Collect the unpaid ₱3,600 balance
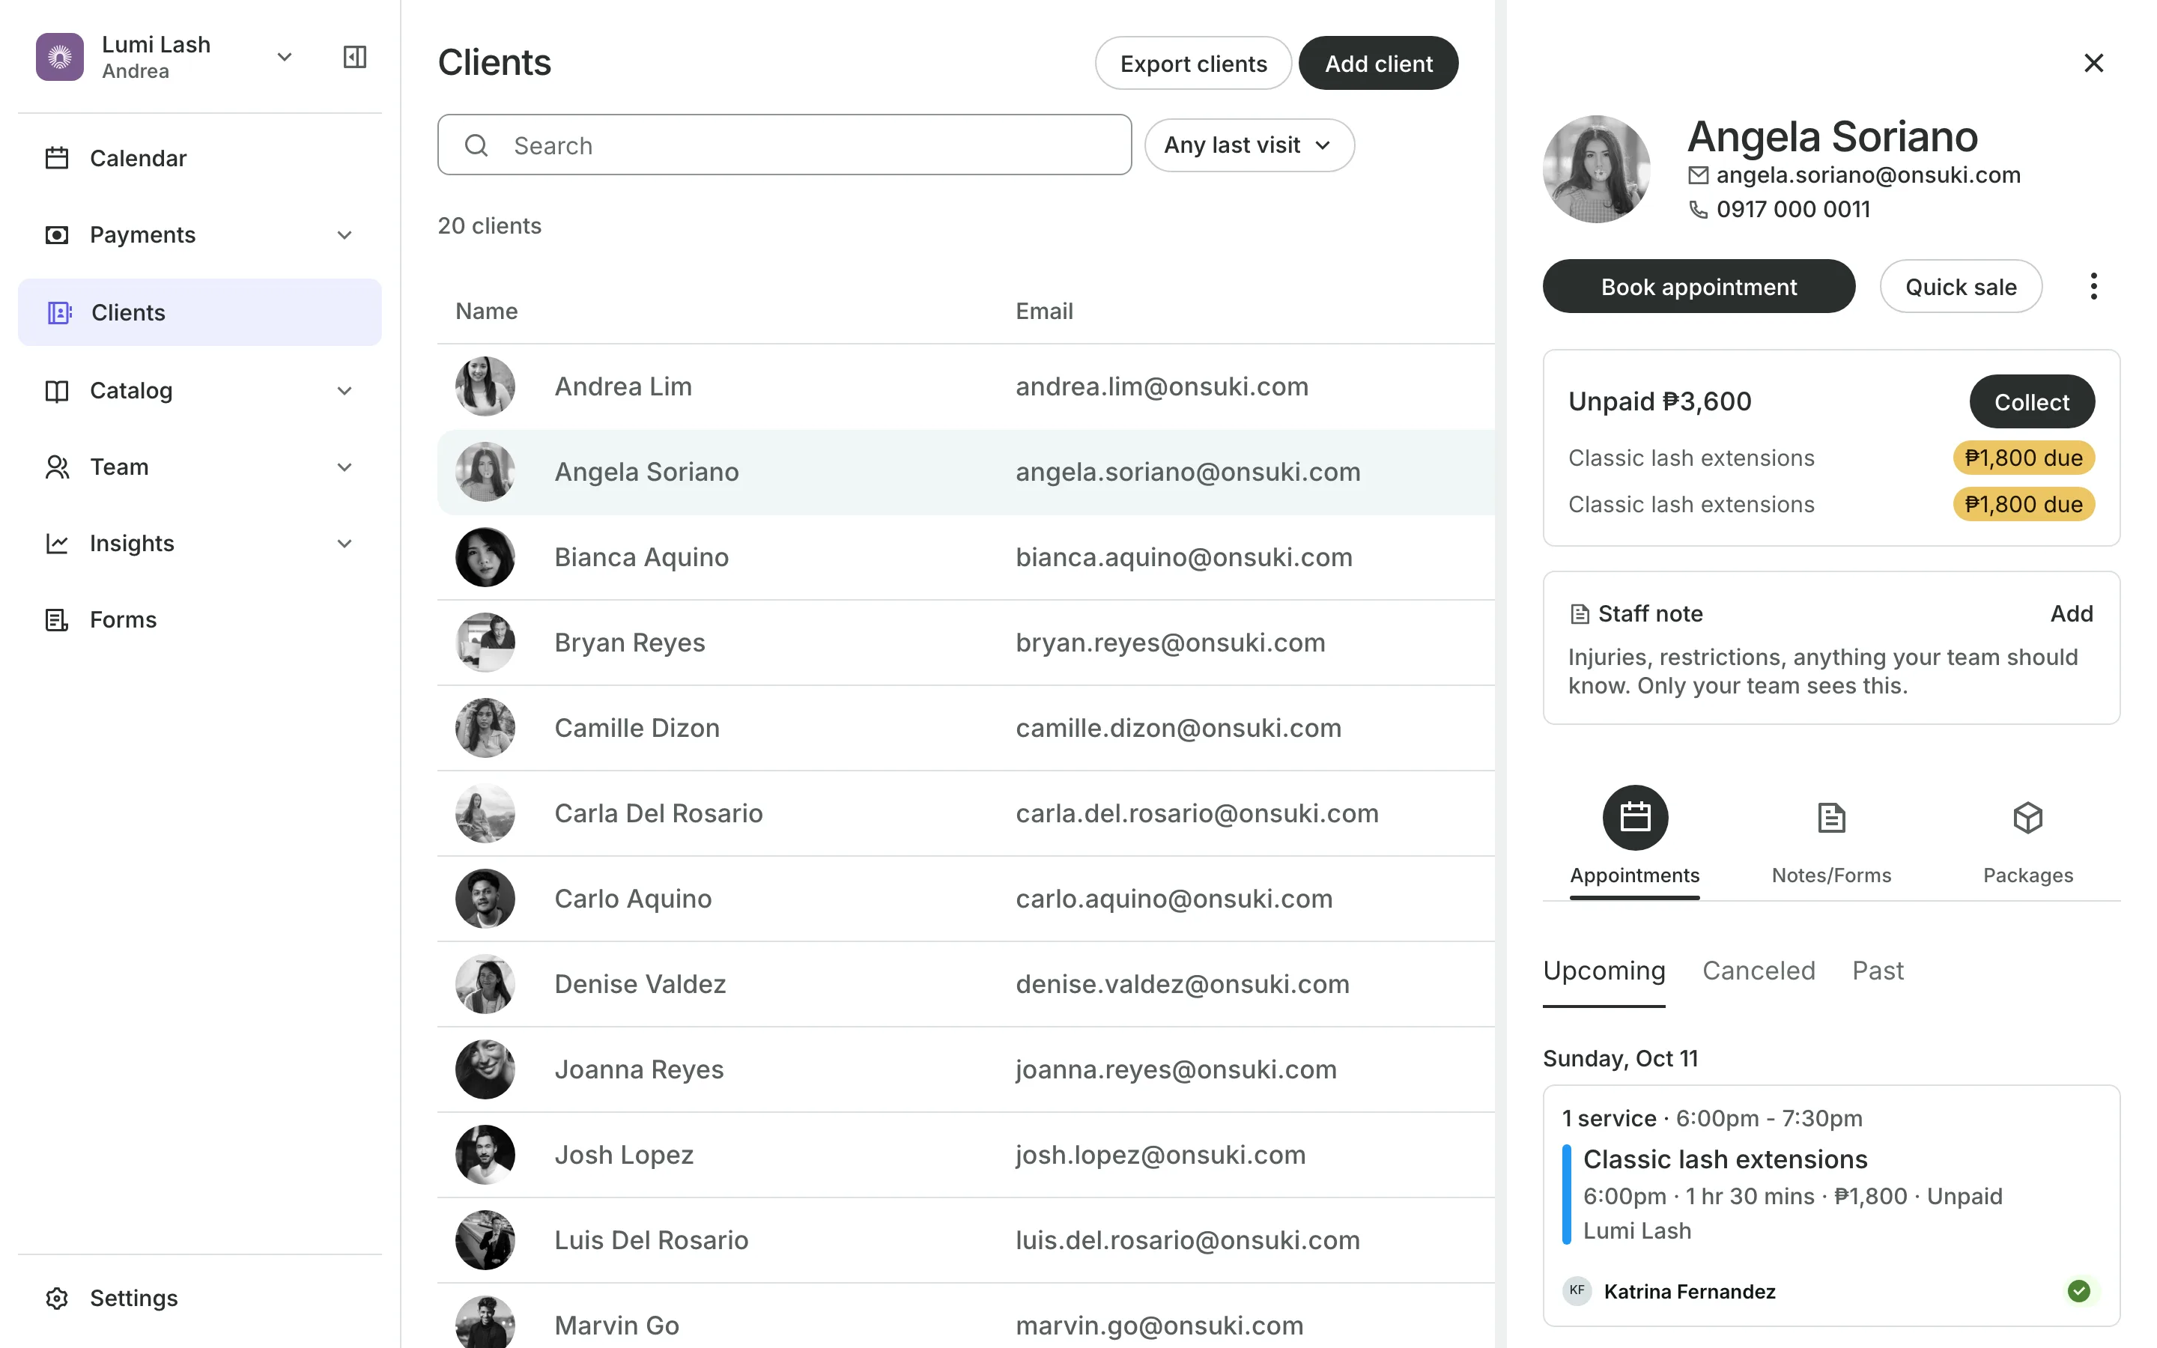Image resolution: width=2157 pixels, height=1348 pixels. (2031, 402)
